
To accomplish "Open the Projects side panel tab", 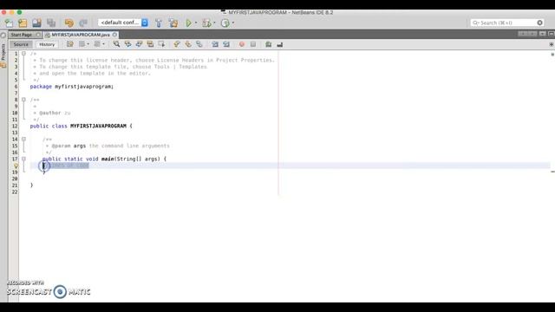I will (3, 52).
